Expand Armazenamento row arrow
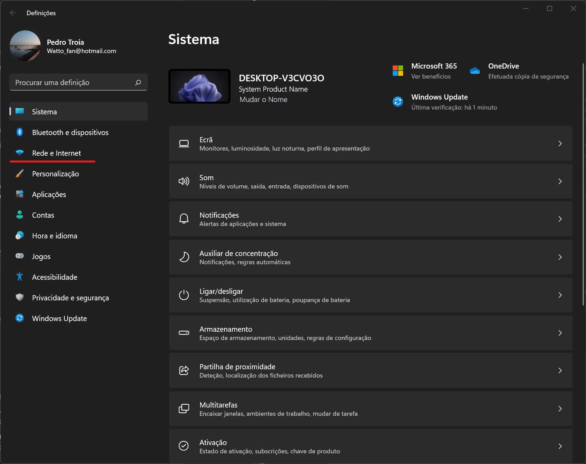This screenshot has width=586, height=464. (560, 333)
